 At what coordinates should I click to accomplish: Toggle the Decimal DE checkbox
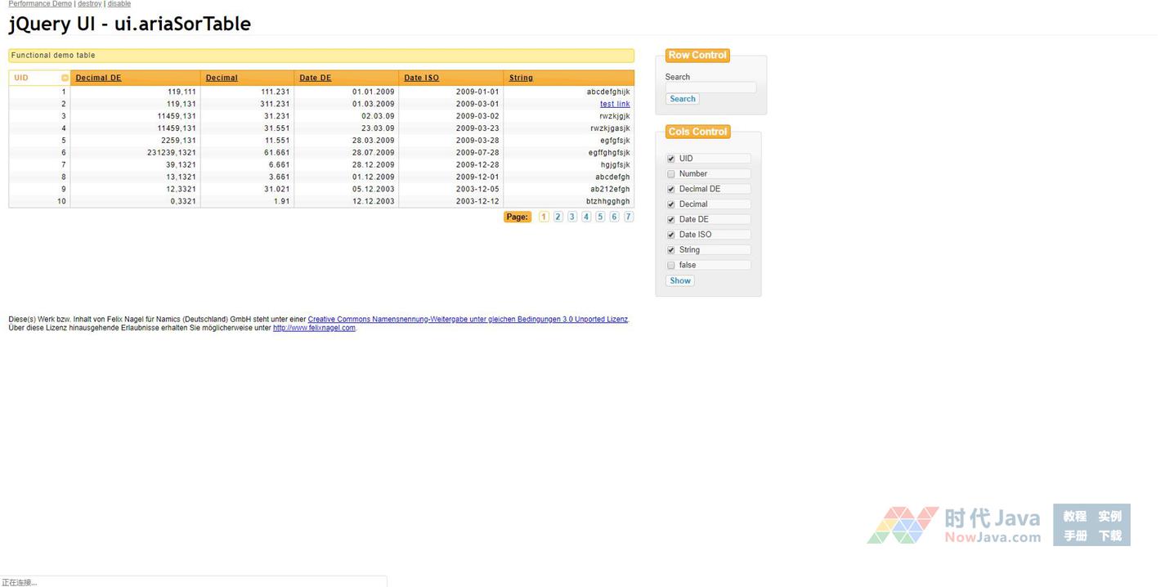tap(671, 190)
